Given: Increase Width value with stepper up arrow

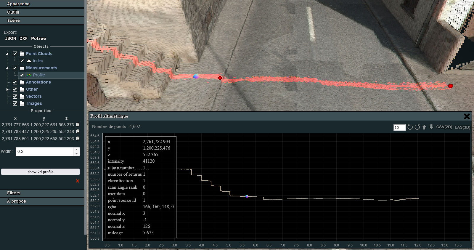Looking at the screenshot, I should tap(77, 150).
